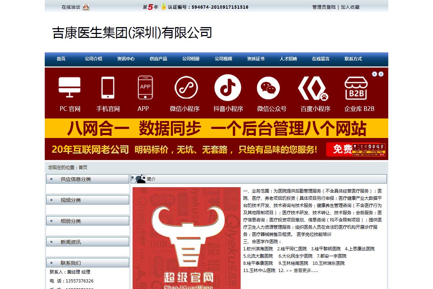
Task: Select the APP smartphone icon
Action: (x=145, y=87)
